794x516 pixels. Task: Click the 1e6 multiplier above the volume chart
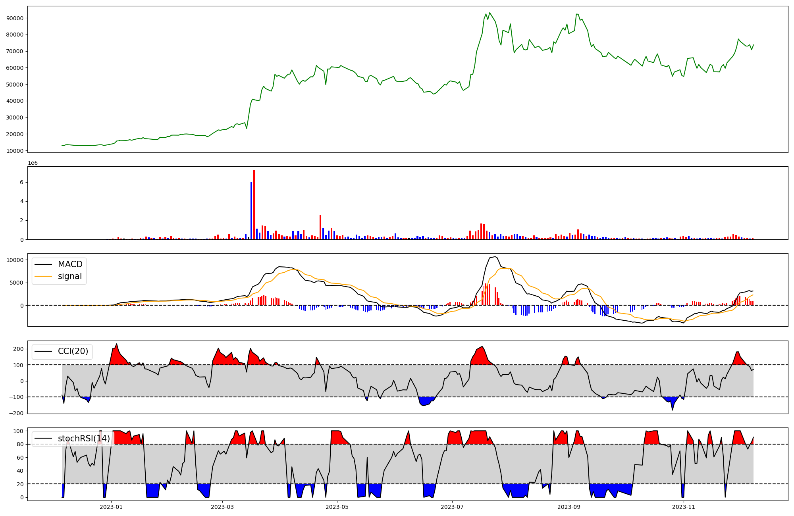(x=33, y=163)
